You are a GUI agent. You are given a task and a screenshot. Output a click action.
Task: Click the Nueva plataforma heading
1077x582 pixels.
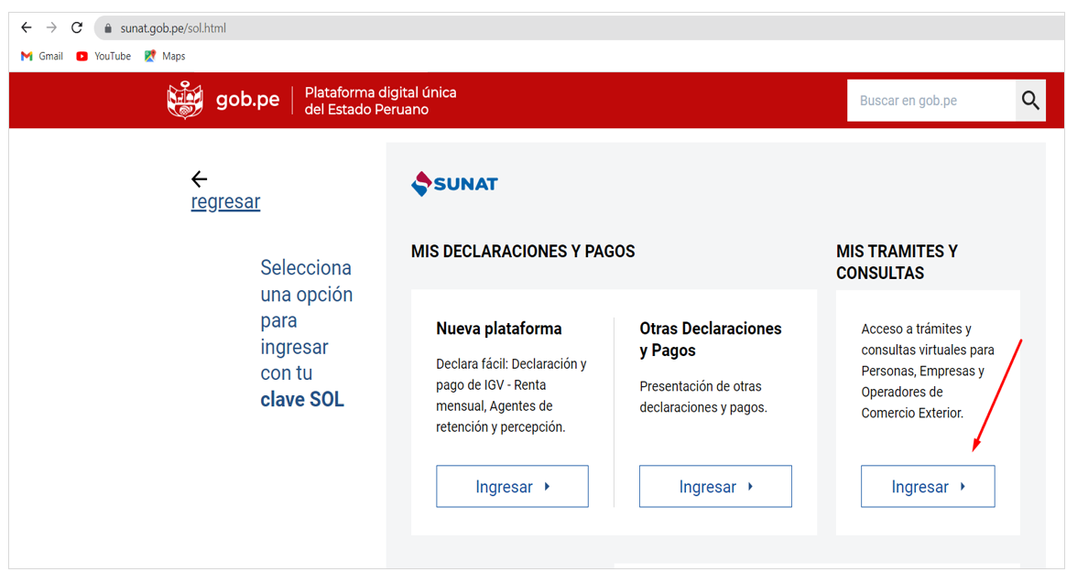tap(498, 329)
